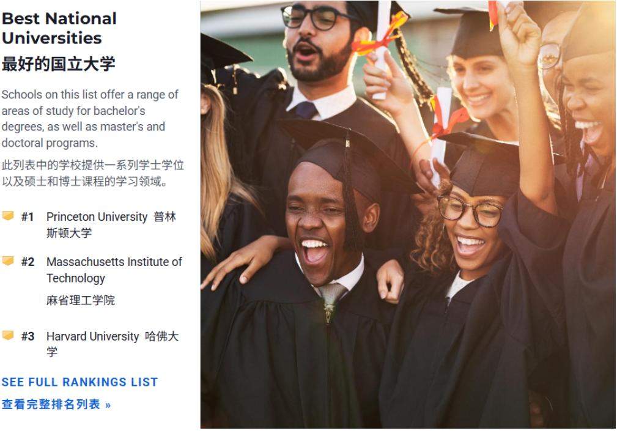Open Massachusetts Institute of Technology link

pos(114,270)
